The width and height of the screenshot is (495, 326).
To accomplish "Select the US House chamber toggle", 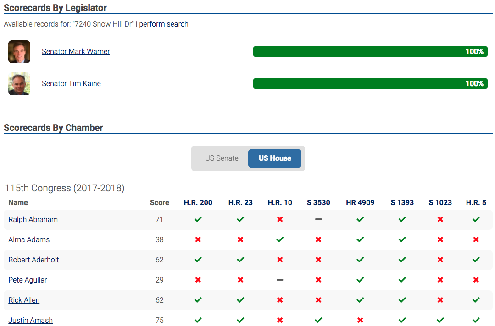I will click(x=275, y=158).
